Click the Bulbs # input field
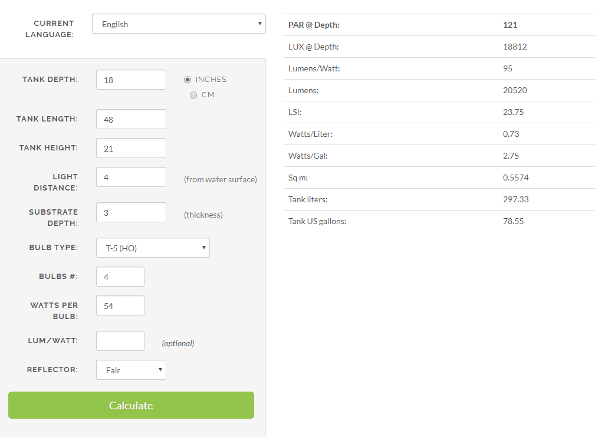The height and width of the screenshot is (437, 595). click(120, 277)
